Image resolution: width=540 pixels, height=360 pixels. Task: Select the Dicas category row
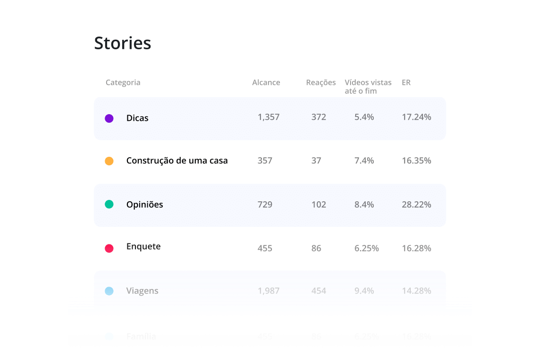pyautogui.click(x=137, y=117)
